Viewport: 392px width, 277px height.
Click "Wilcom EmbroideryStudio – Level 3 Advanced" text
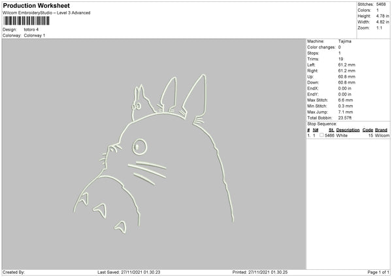point(46,13)
